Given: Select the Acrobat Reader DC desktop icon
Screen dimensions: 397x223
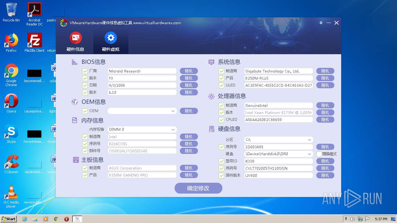Looking at the screenshot, I should click(34, 14).
